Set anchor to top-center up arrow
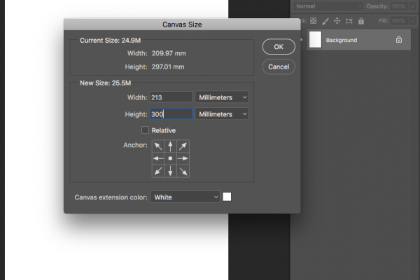 (170, 146)
